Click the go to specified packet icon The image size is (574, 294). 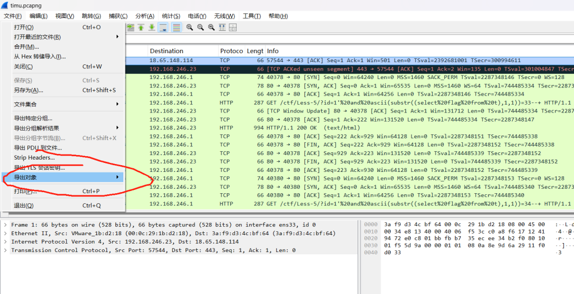pos(130,27)
